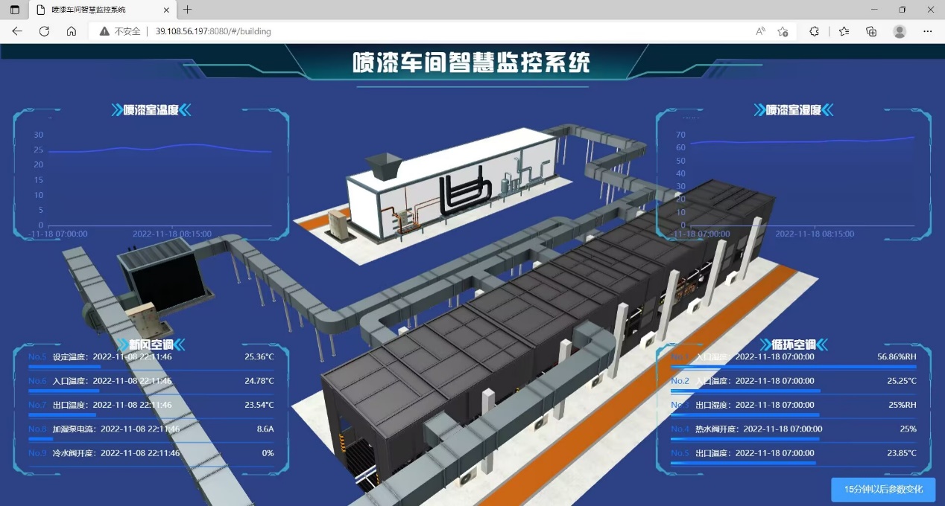Close the 喷漆车间智慧监控系统 tab
The image size is (945, 506).
(x=166, y=10)
